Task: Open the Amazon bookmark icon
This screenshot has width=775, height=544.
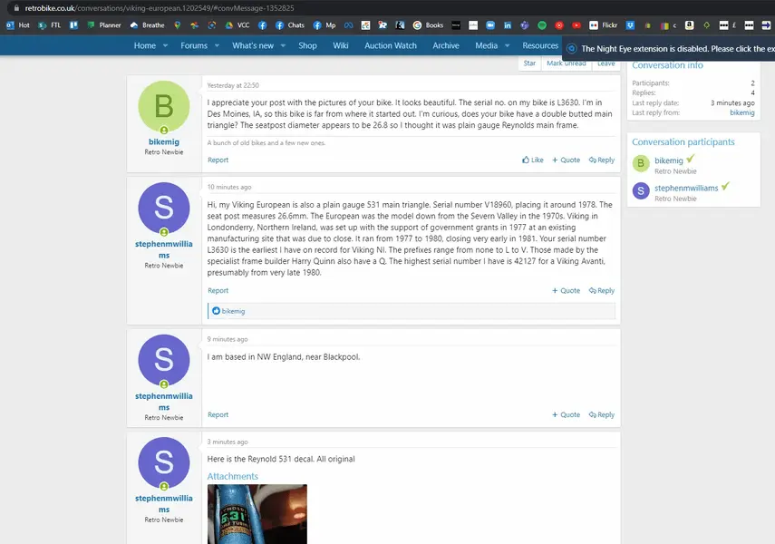Action: tap(690, 25)
